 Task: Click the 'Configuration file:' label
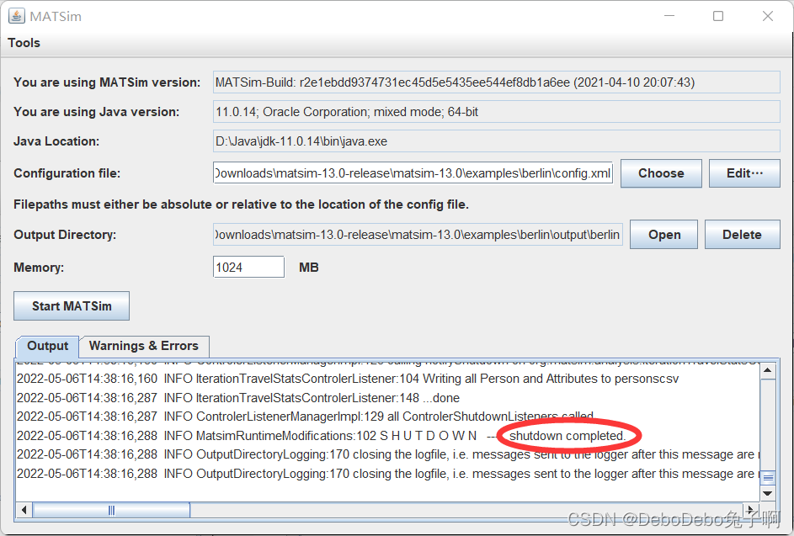67,173
